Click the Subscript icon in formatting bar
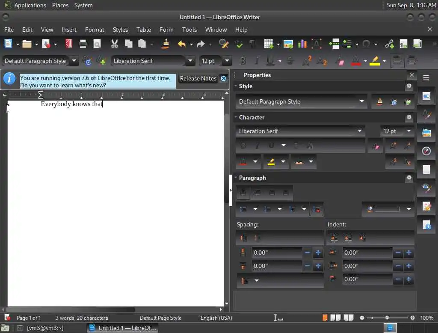 (322, 61)
